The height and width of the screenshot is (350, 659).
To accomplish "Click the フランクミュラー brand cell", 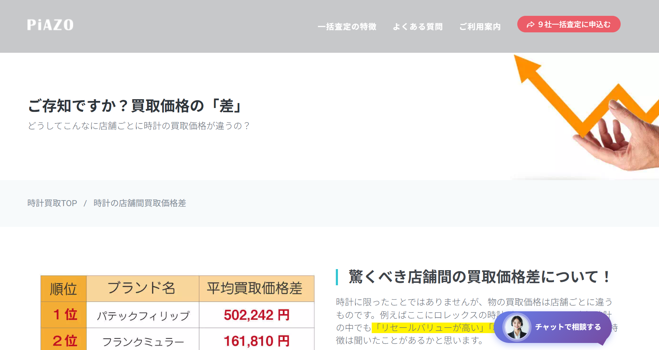I will click(143, 341).
